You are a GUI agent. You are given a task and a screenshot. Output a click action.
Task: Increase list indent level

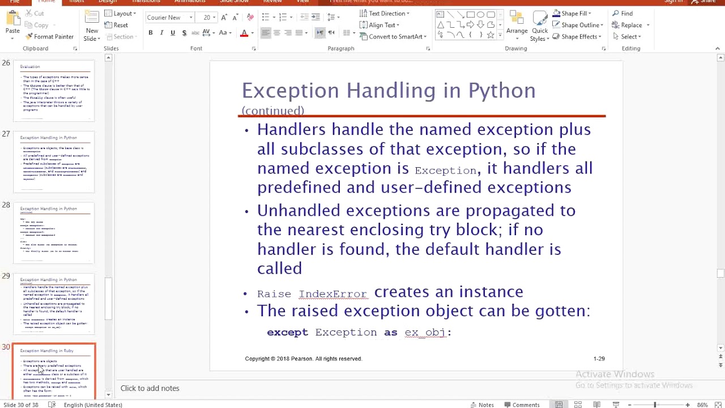[316, 17]
